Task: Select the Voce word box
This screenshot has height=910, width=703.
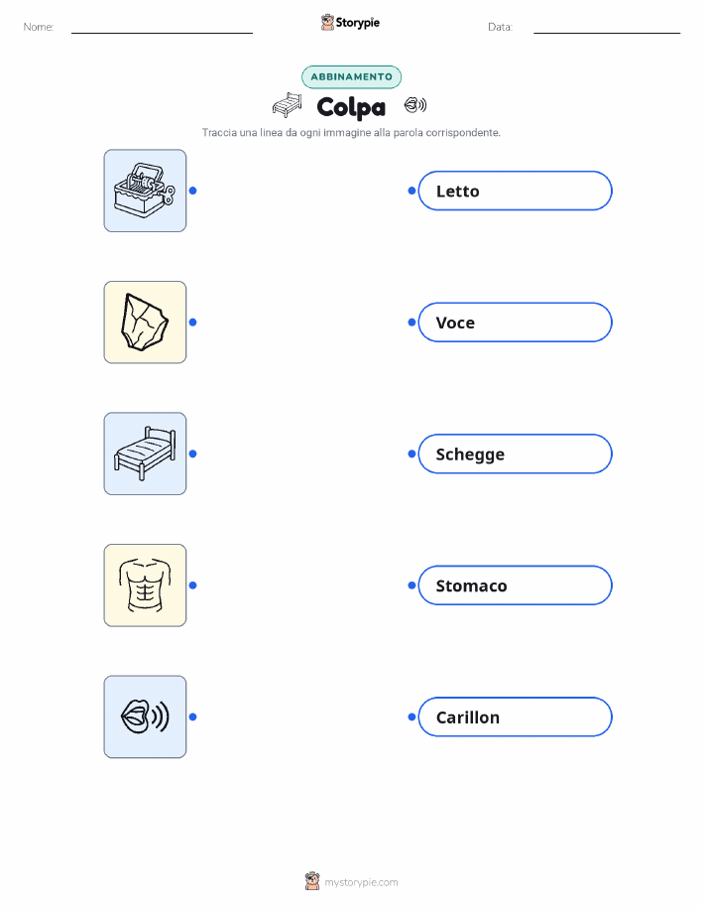Action: point(515,323)
